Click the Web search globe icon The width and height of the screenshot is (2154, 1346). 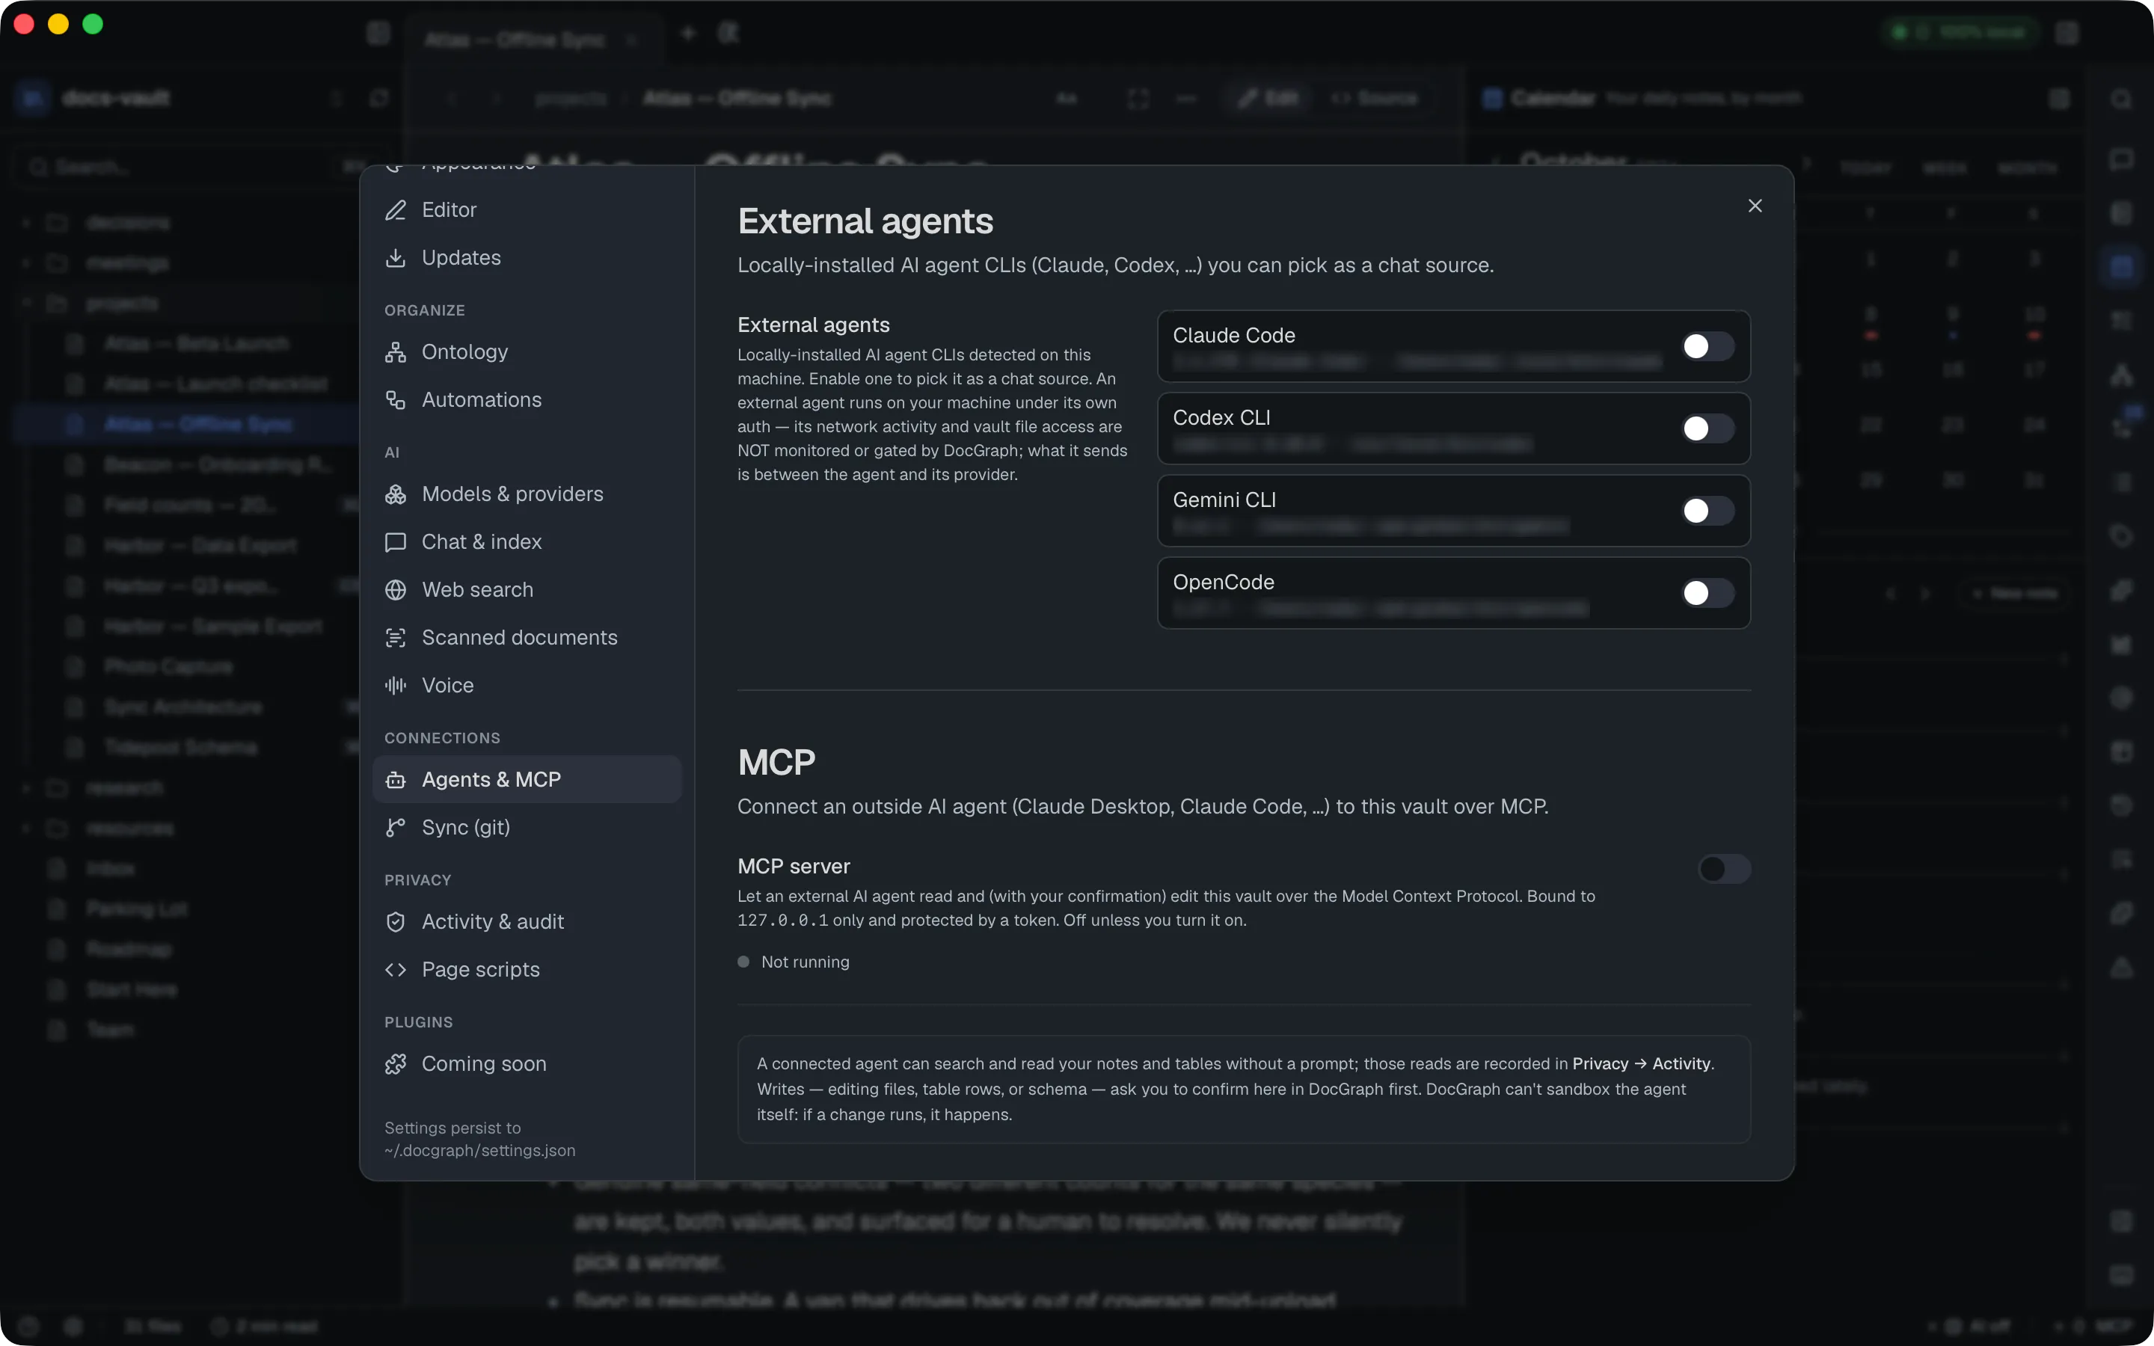(x=395, y=590)
